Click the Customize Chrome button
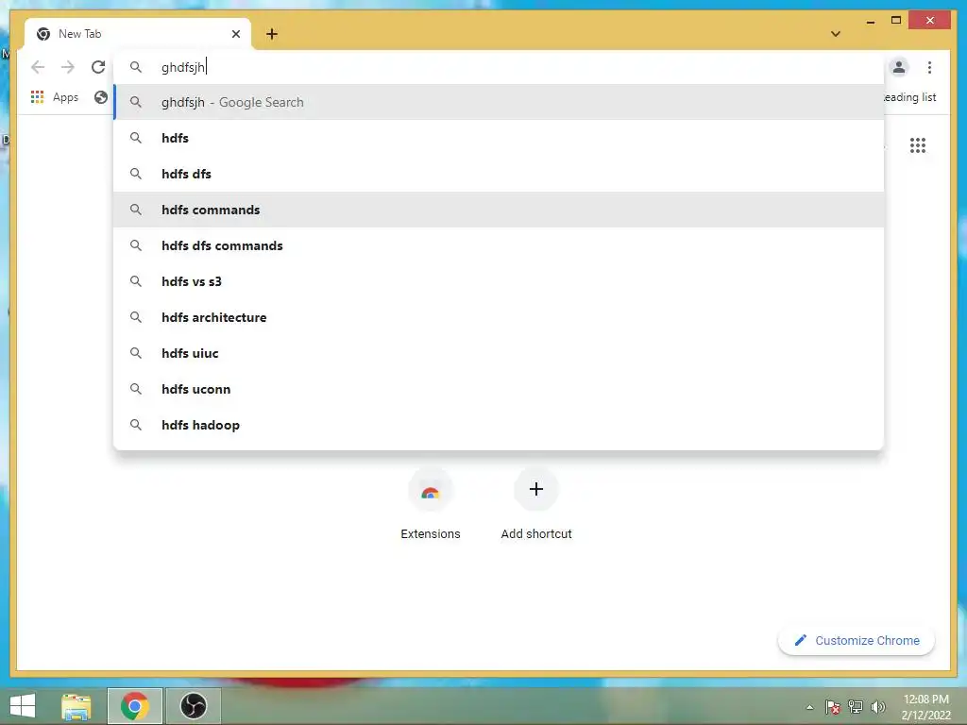 point(856,641)
